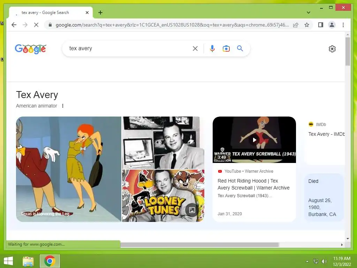Open more options next to American animator

coord(63,106)
